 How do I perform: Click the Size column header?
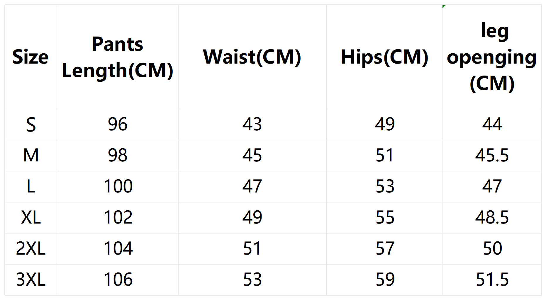click(x=30, y=57)
